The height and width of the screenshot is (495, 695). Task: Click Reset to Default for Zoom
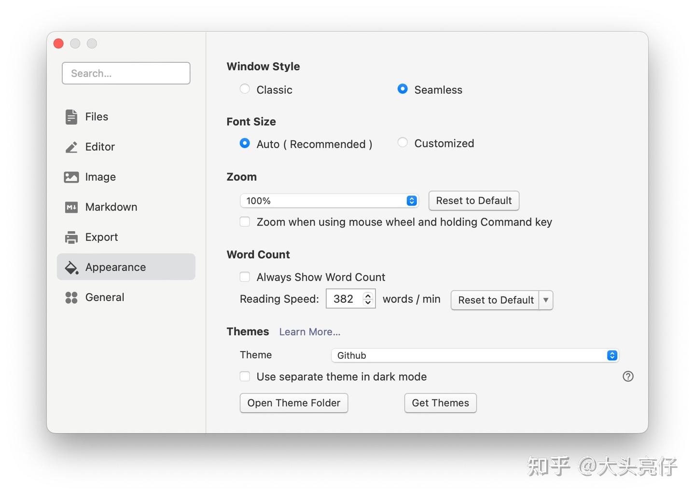(x=474, y=200)
